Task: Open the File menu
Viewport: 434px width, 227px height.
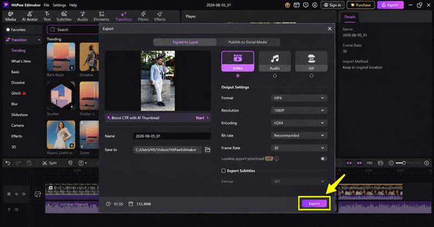Action: (46, 5)
